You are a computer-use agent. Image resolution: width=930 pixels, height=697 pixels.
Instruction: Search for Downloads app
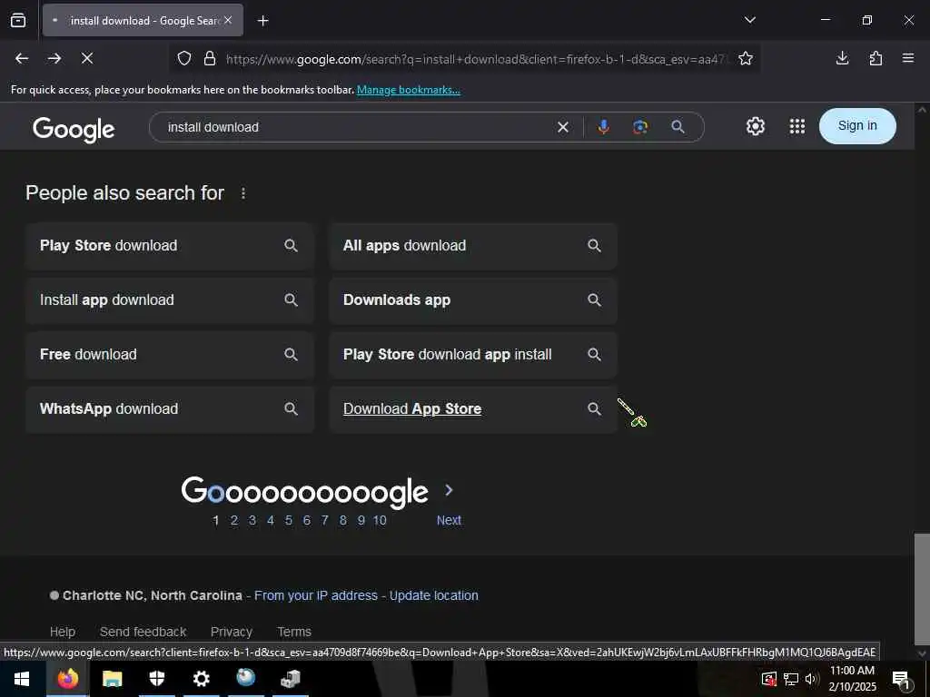(x=472, y=300)
